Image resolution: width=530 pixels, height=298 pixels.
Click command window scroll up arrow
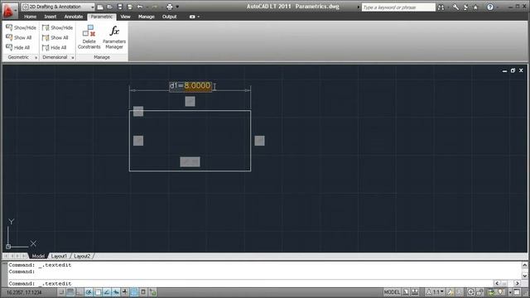(524, 265)
